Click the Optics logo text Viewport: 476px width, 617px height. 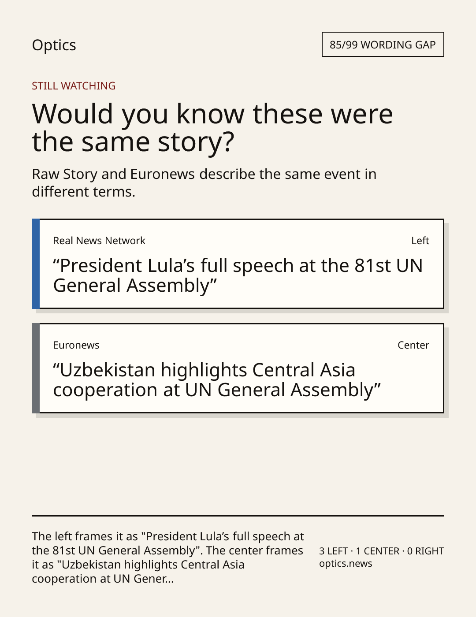54,45
